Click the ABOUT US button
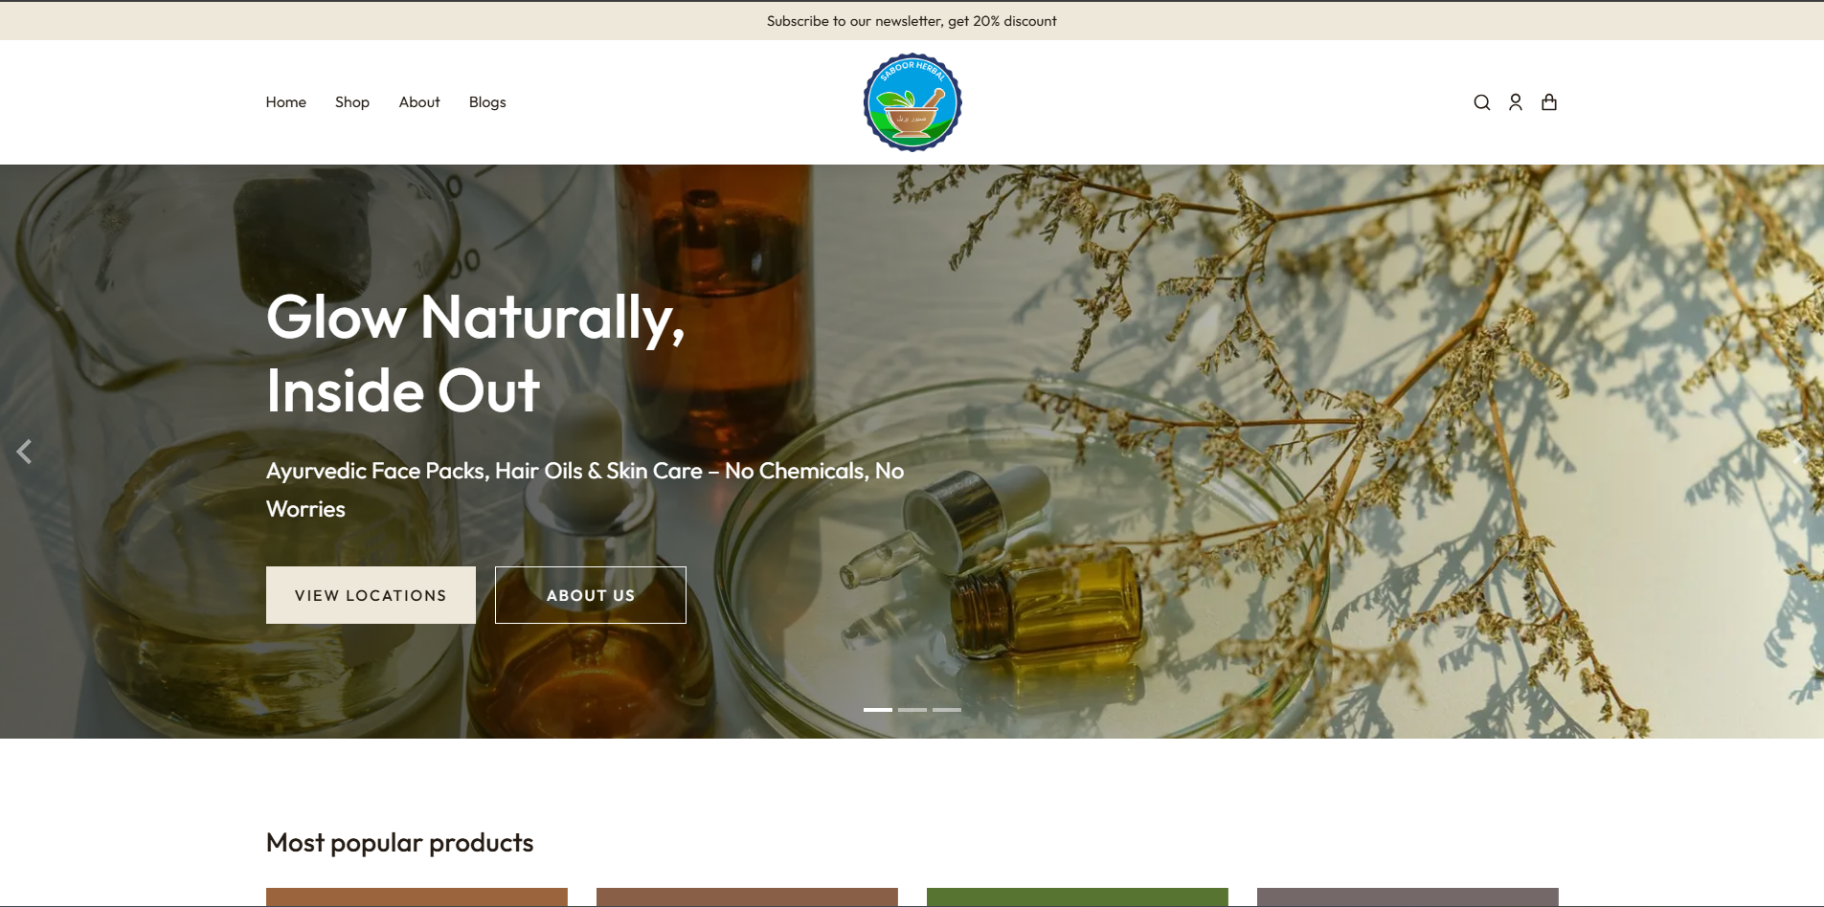Screen dimensions: 1824x907 point(590,595)
